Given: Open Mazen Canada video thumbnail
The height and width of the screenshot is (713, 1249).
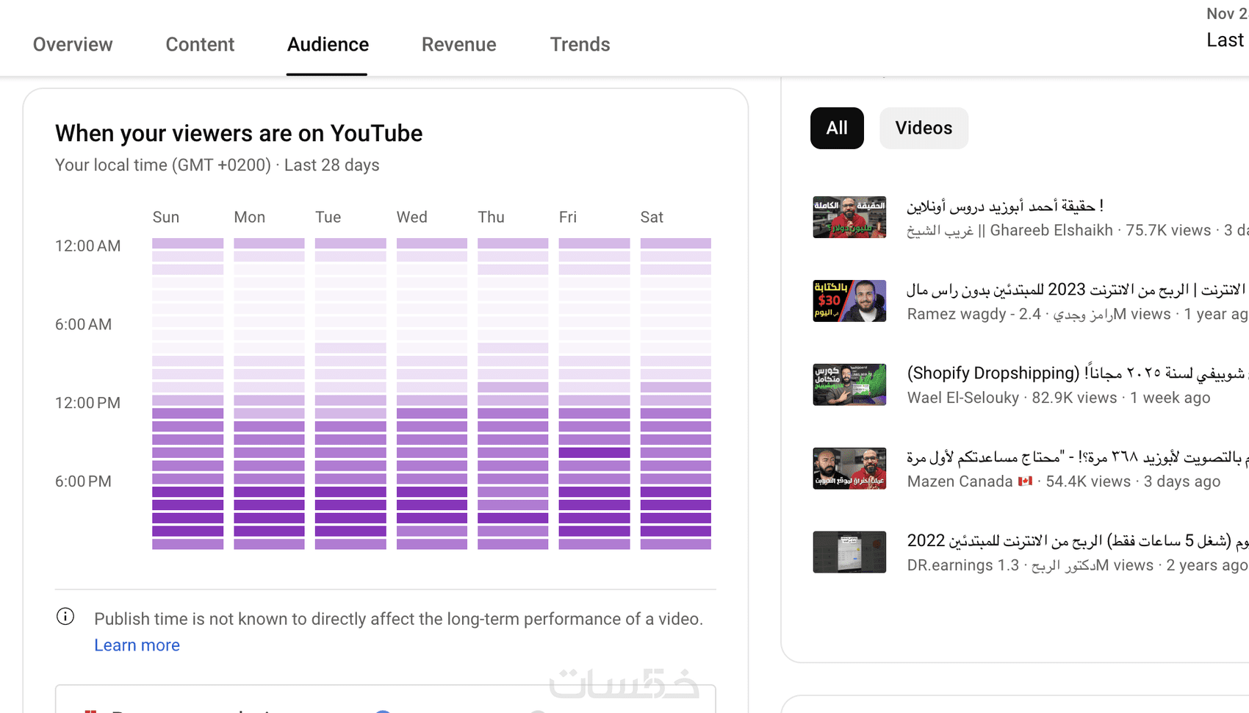Looking at the screenshot, I should [849, 468].
